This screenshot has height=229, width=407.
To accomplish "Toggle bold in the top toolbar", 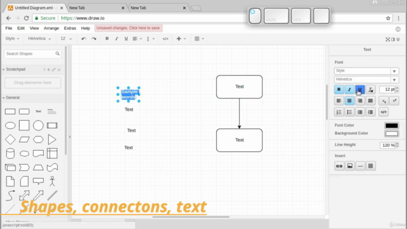I will 107,39.
